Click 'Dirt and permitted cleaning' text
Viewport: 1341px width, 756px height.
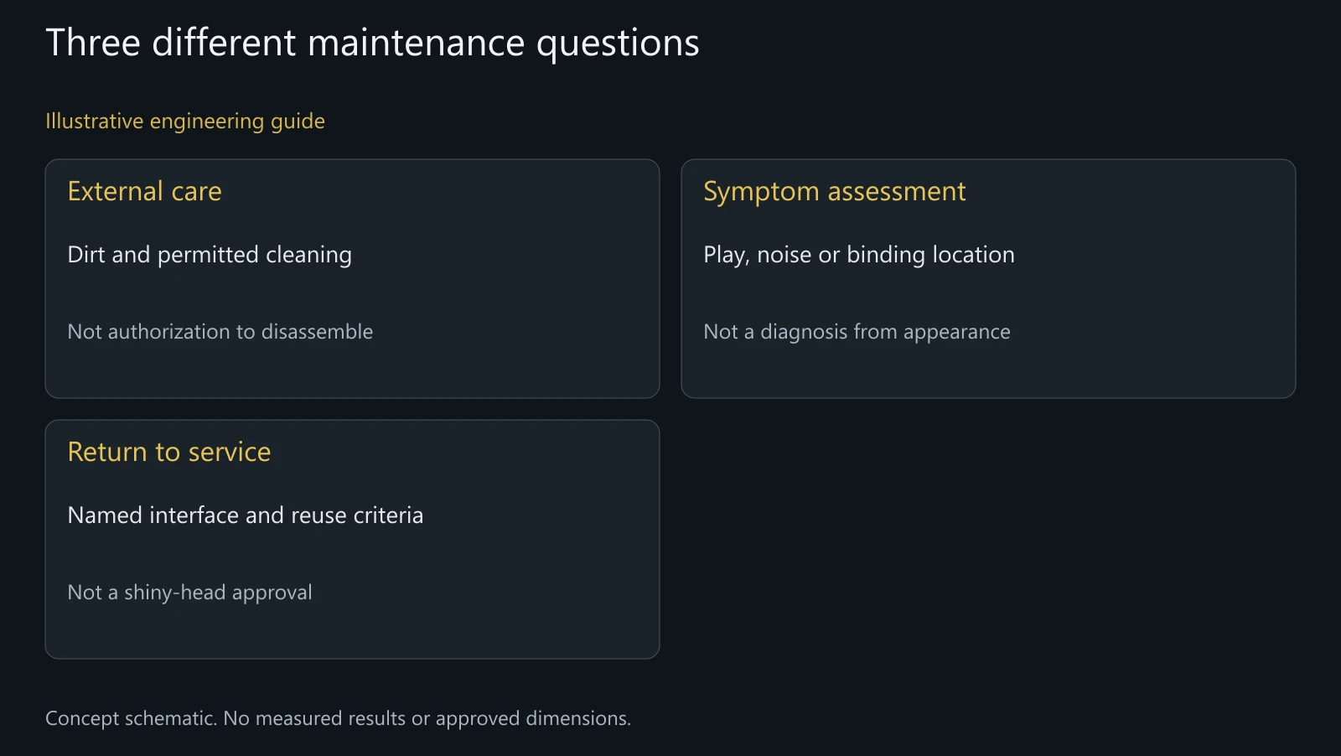coord(210,255)
